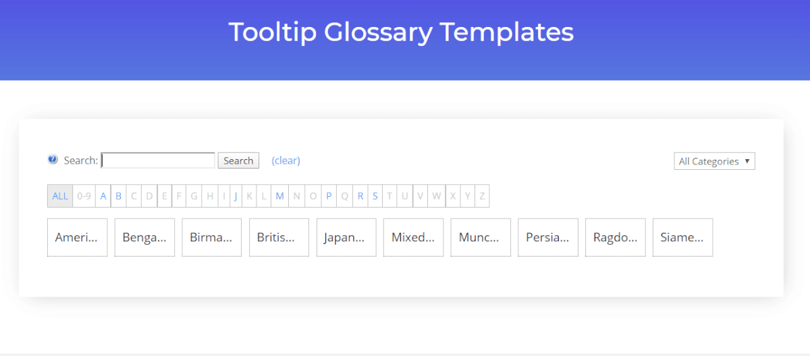Open the Benga... glossary term tile

click(x=144, y=237)
